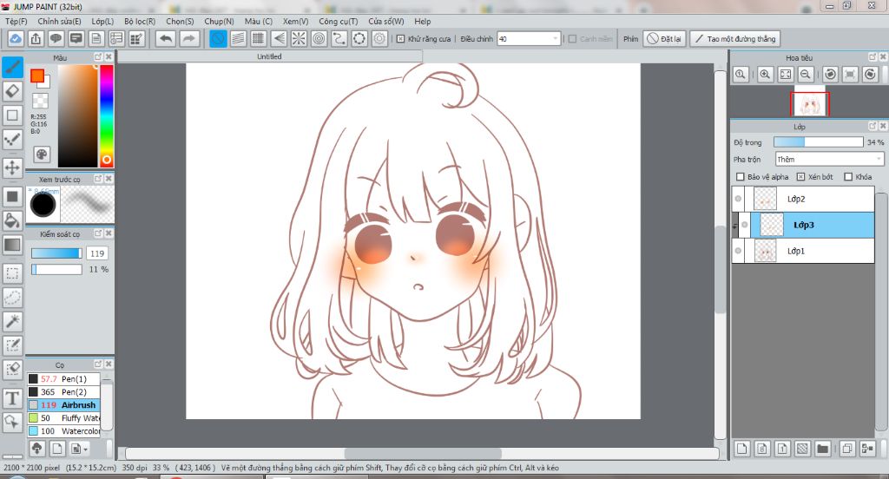Tick the Khóa checkbox
Viewport: 889px width, 479px height.
[x=848, y=177]
